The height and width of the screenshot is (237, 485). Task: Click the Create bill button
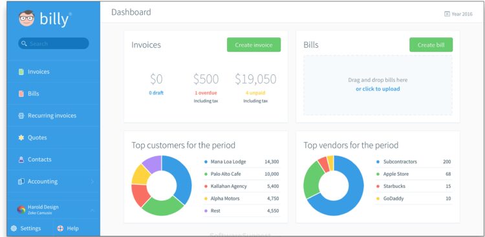(x=431, y=45)
